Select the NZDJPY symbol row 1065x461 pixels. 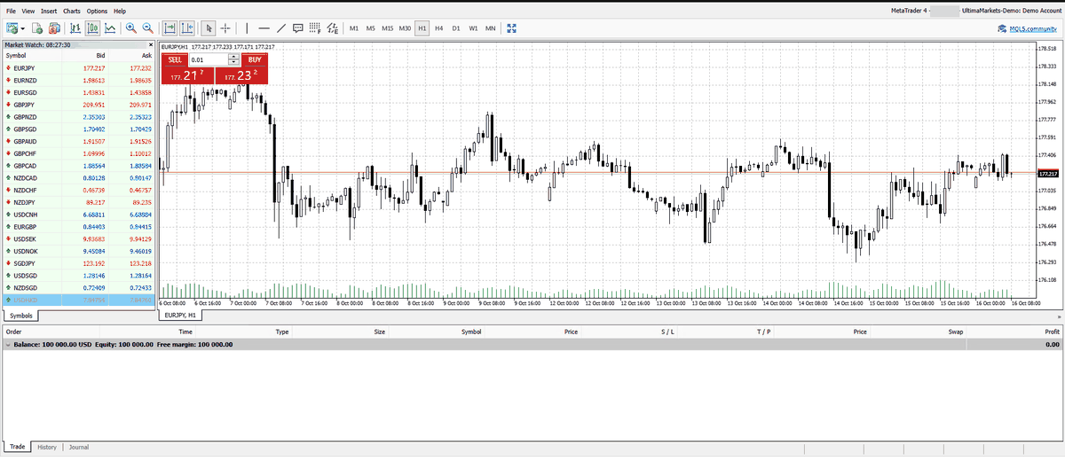pos(78,202)
